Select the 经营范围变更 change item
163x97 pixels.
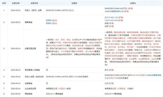coord(30,48)
